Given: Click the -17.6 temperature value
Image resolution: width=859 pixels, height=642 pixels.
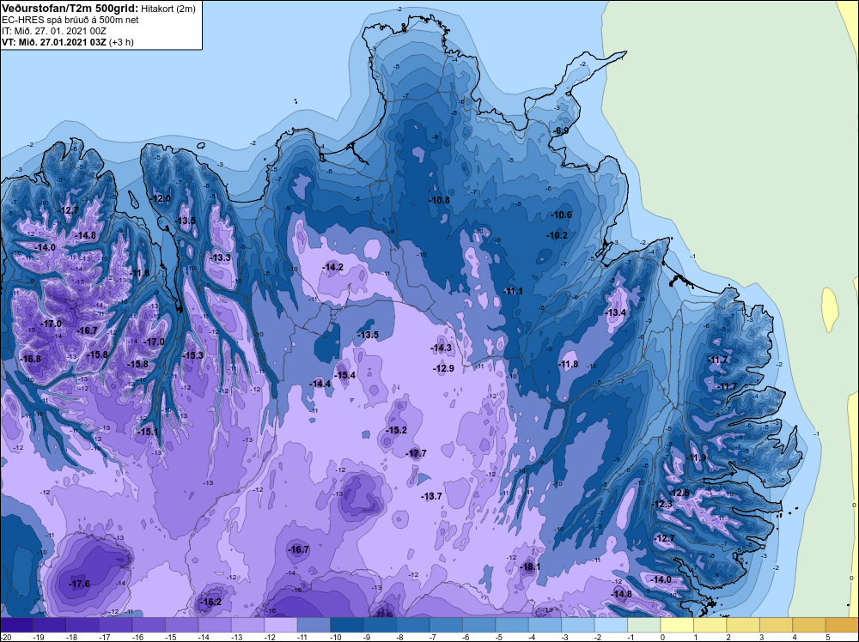Looking at the screenshot, I should pos(79,584).
